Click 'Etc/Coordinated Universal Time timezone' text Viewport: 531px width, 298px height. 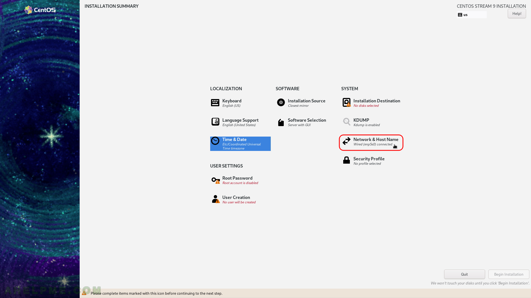point(241,146)
